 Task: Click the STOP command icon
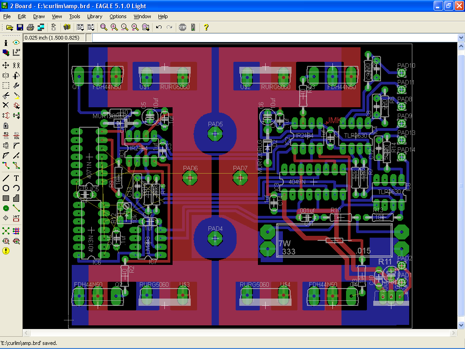pos(183,27)
